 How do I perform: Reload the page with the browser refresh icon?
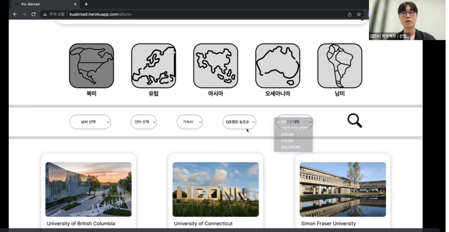[x=33, y=14]
